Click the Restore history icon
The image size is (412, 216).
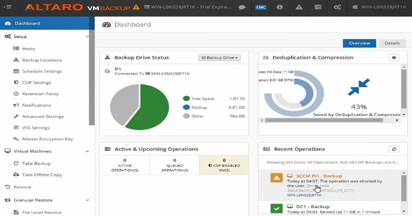(x=8, y=187)
